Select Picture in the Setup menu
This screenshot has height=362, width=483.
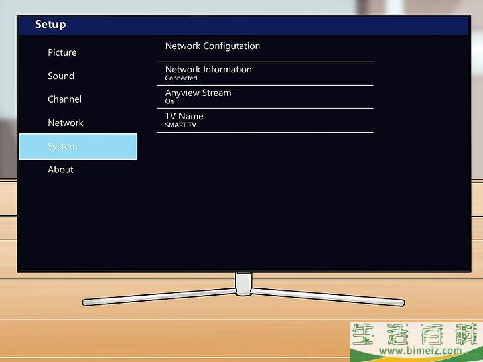click(62, 52)
